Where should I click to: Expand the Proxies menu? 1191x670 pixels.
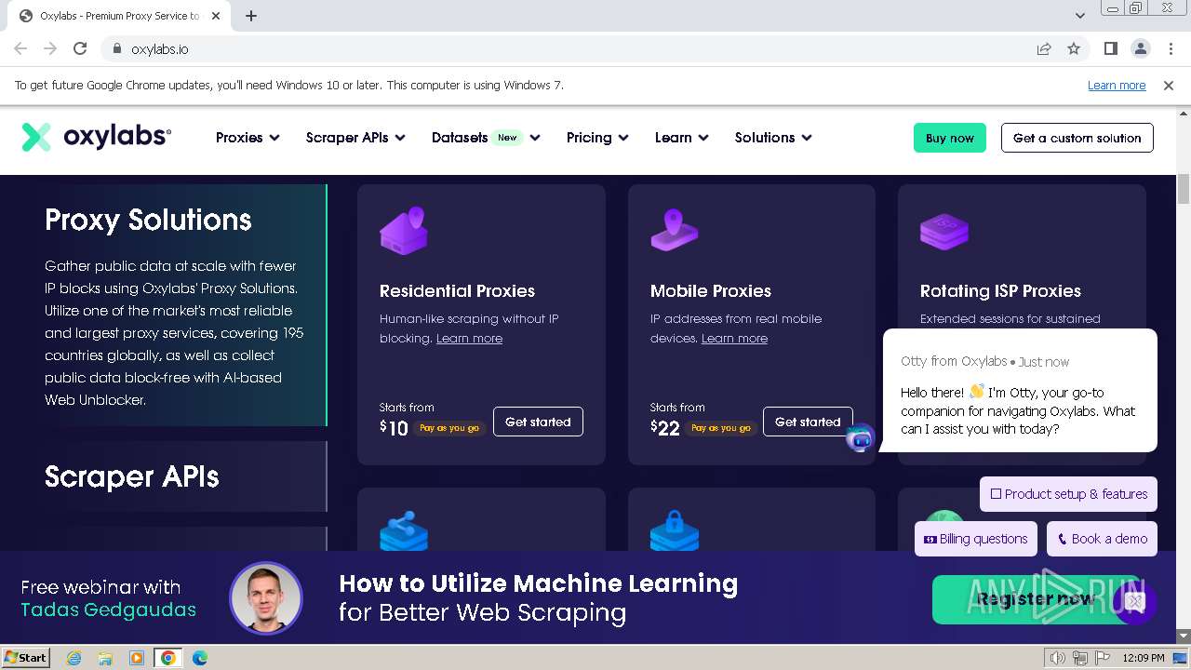[248, 138]
